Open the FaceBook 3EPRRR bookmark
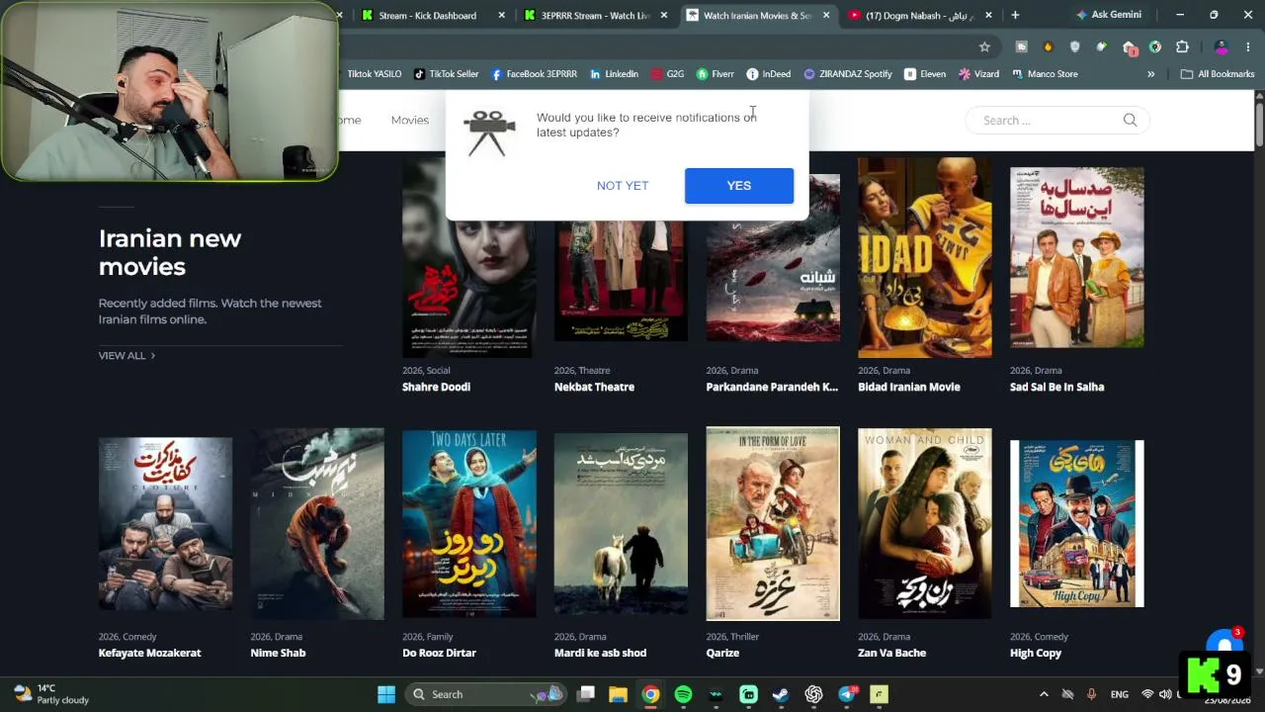The image size is (1265, 712). [534, 74]
